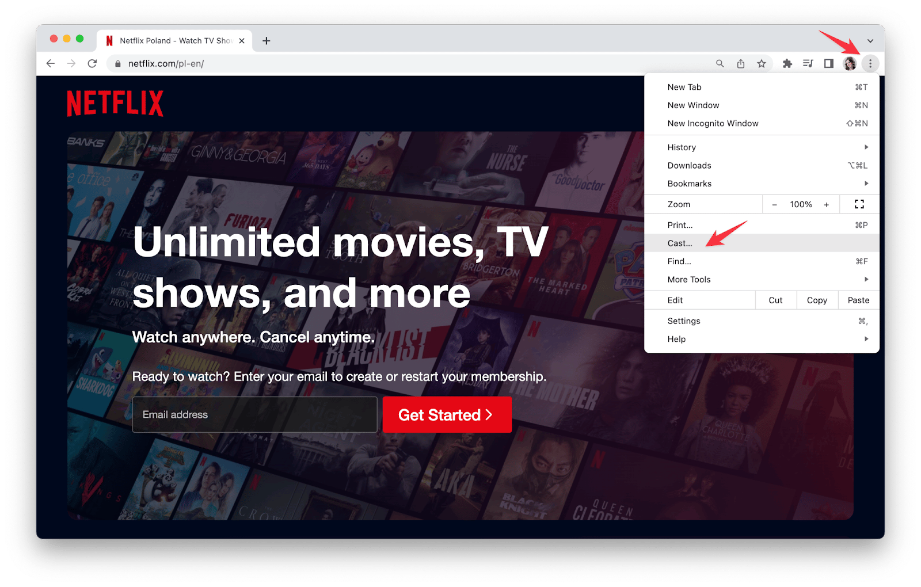Click the 100% zoom value

point(801,204)
